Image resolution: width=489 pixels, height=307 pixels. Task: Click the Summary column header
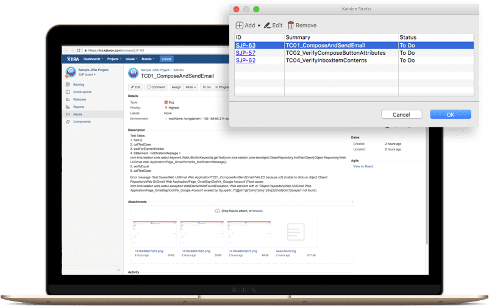point(341,37)
